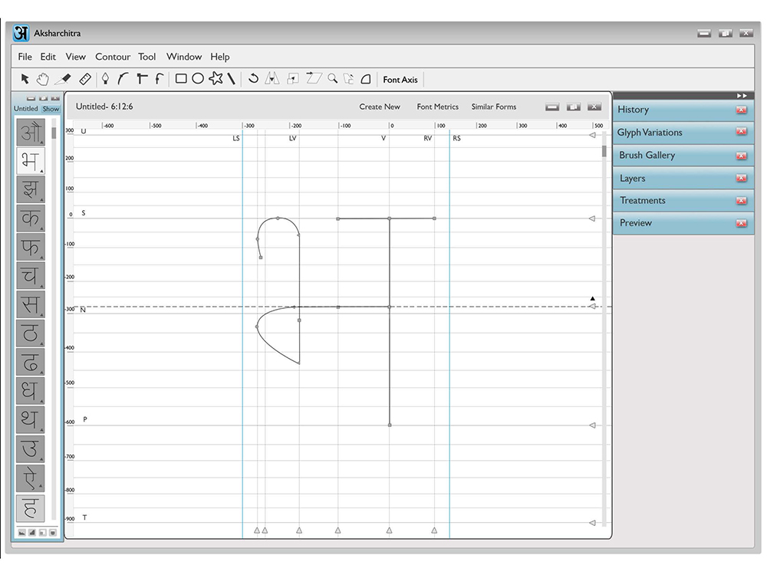Open Similar Forms
This screenshot has height=575, width=767.
494,107
